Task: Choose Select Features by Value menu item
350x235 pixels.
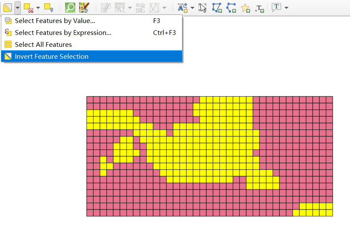Action: pos(91,21)
